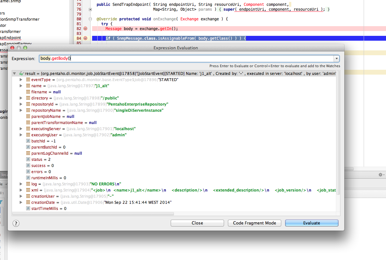This screenshot has width=386, height=260.
Task: Expand the directory field node
Action: (x=21, y=98)
